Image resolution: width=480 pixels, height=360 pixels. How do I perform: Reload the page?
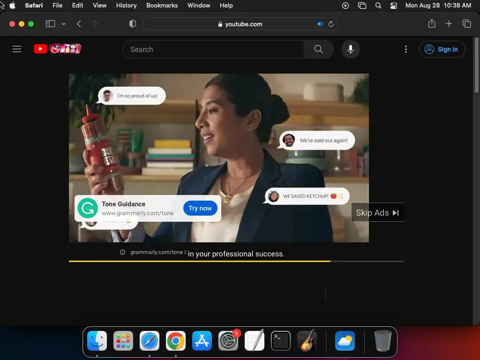point(331,24)
